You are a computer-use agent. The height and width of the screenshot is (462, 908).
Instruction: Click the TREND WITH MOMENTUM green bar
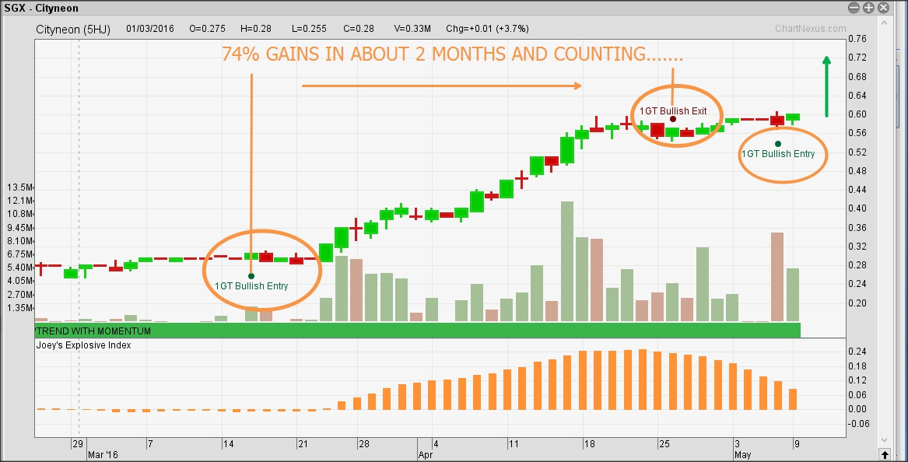pos(418,331)
